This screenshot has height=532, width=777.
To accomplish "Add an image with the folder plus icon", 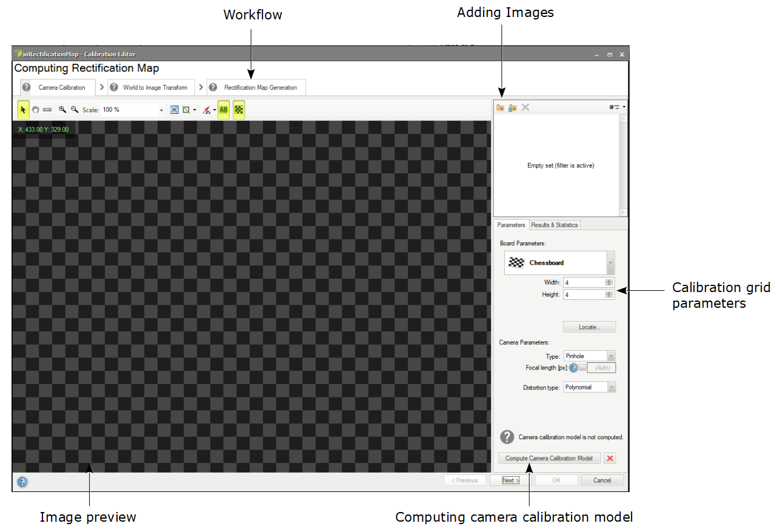I will (501, 107).
